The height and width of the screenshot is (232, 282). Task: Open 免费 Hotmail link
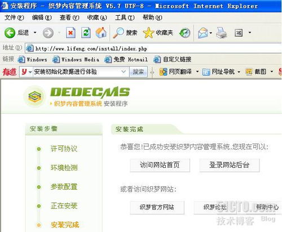126,60
